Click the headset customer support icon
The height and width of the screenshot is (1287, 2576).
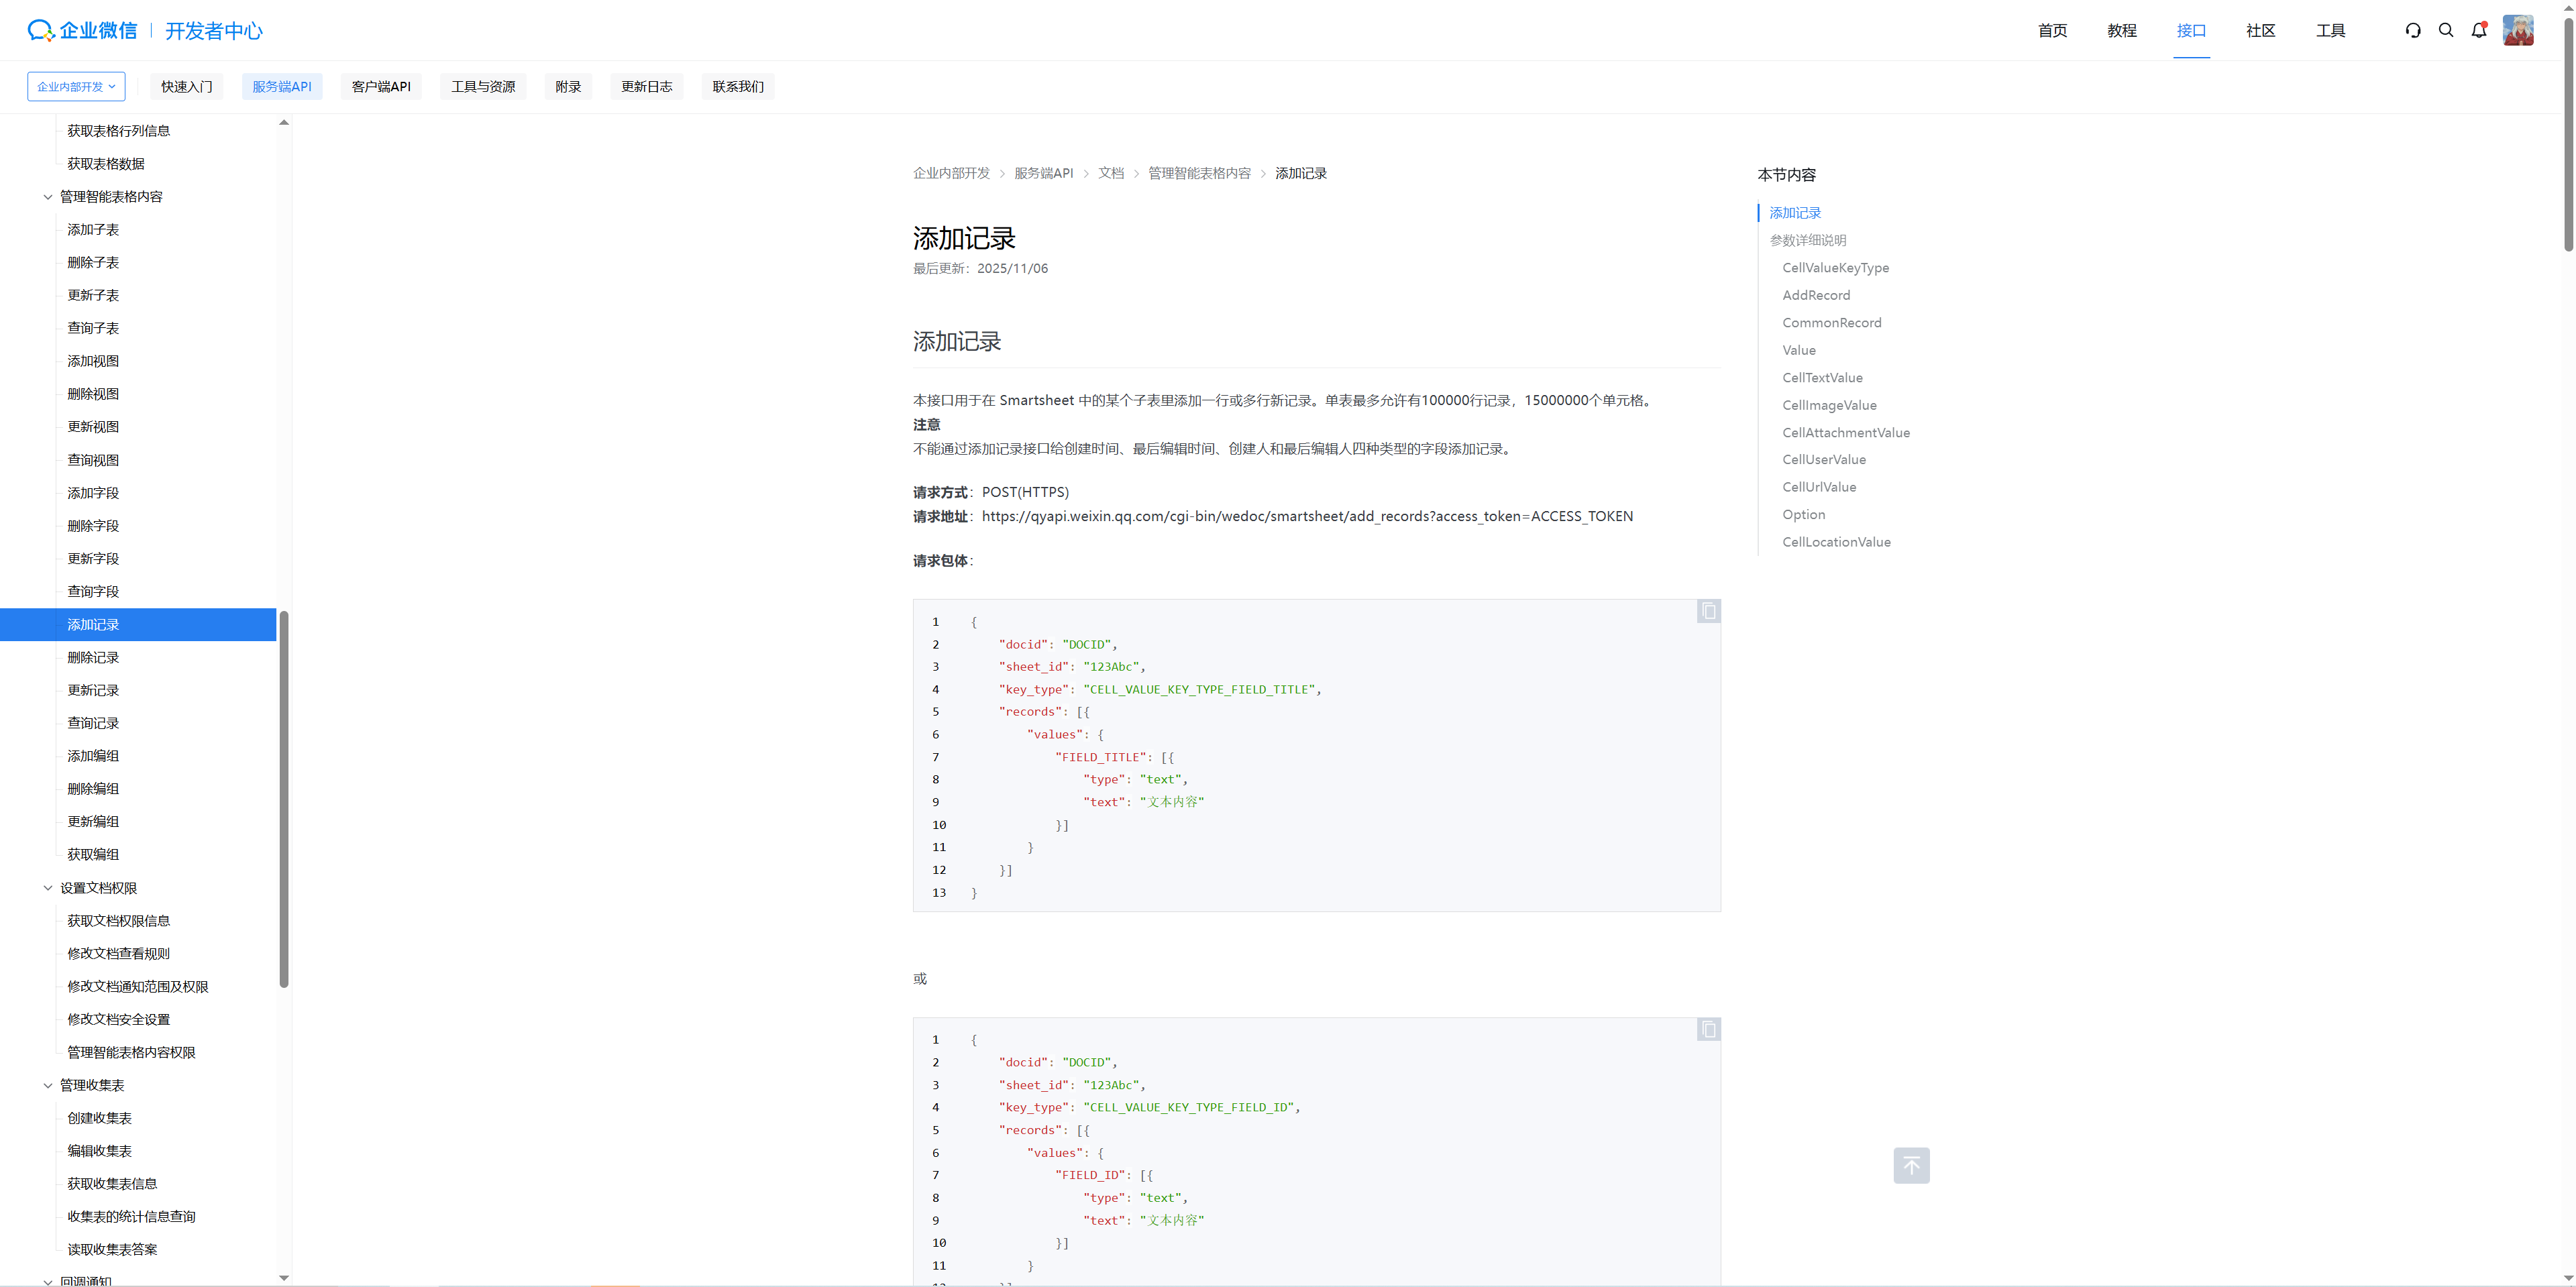pos(2413,30)
